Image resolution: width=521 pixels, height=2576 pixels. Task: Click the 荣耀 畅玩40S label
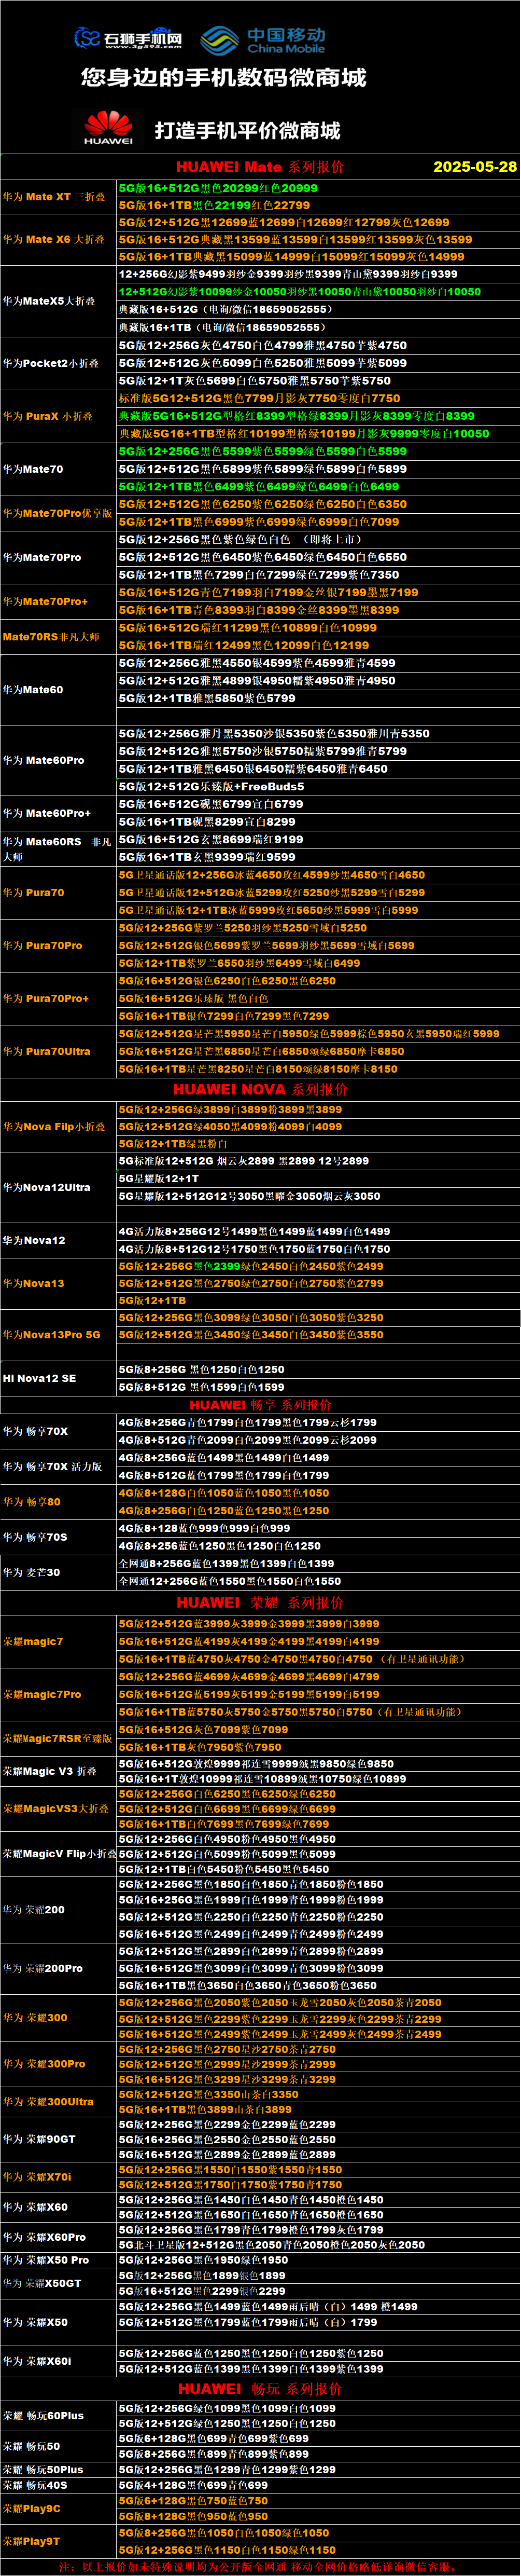click(35, 2484)
